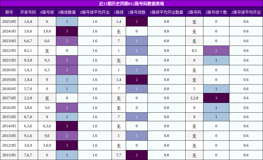Click 1路球 cell 1,4 in row 2019185
This screenshot has height=160, width=263.
119,80
